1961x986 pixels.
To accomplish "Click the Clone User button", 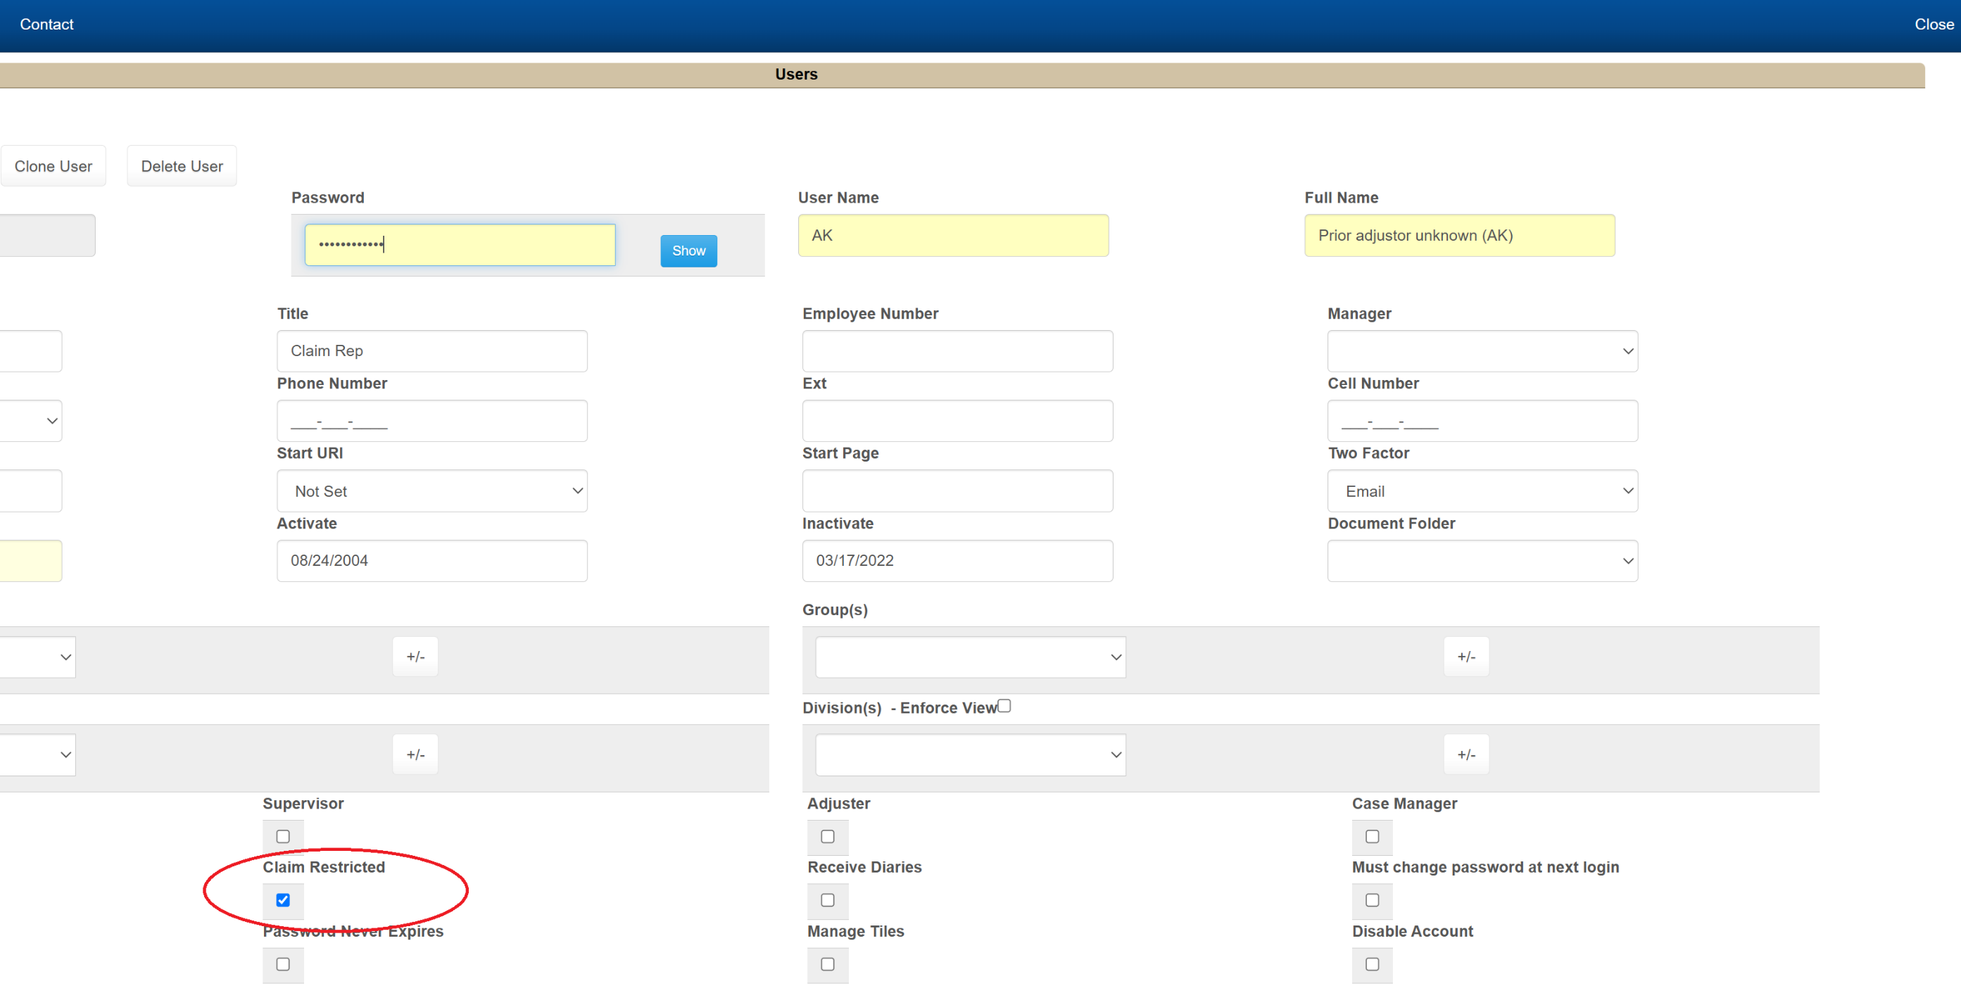I will (53, 166).
